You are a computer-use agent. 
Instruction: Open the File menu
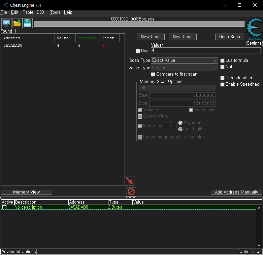3,12
